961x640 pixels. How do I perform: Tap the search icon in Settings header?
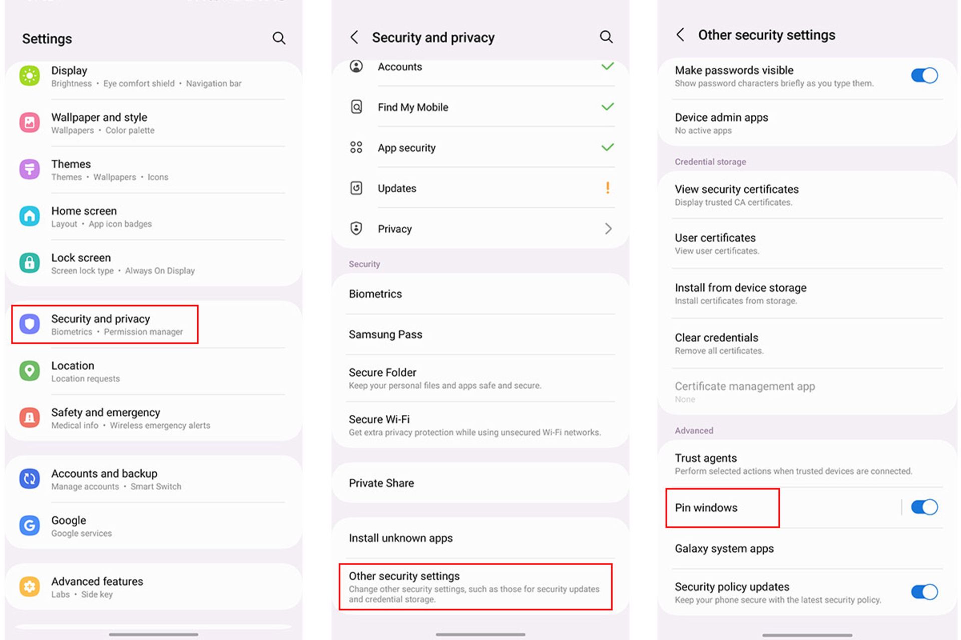pos(279,38)
